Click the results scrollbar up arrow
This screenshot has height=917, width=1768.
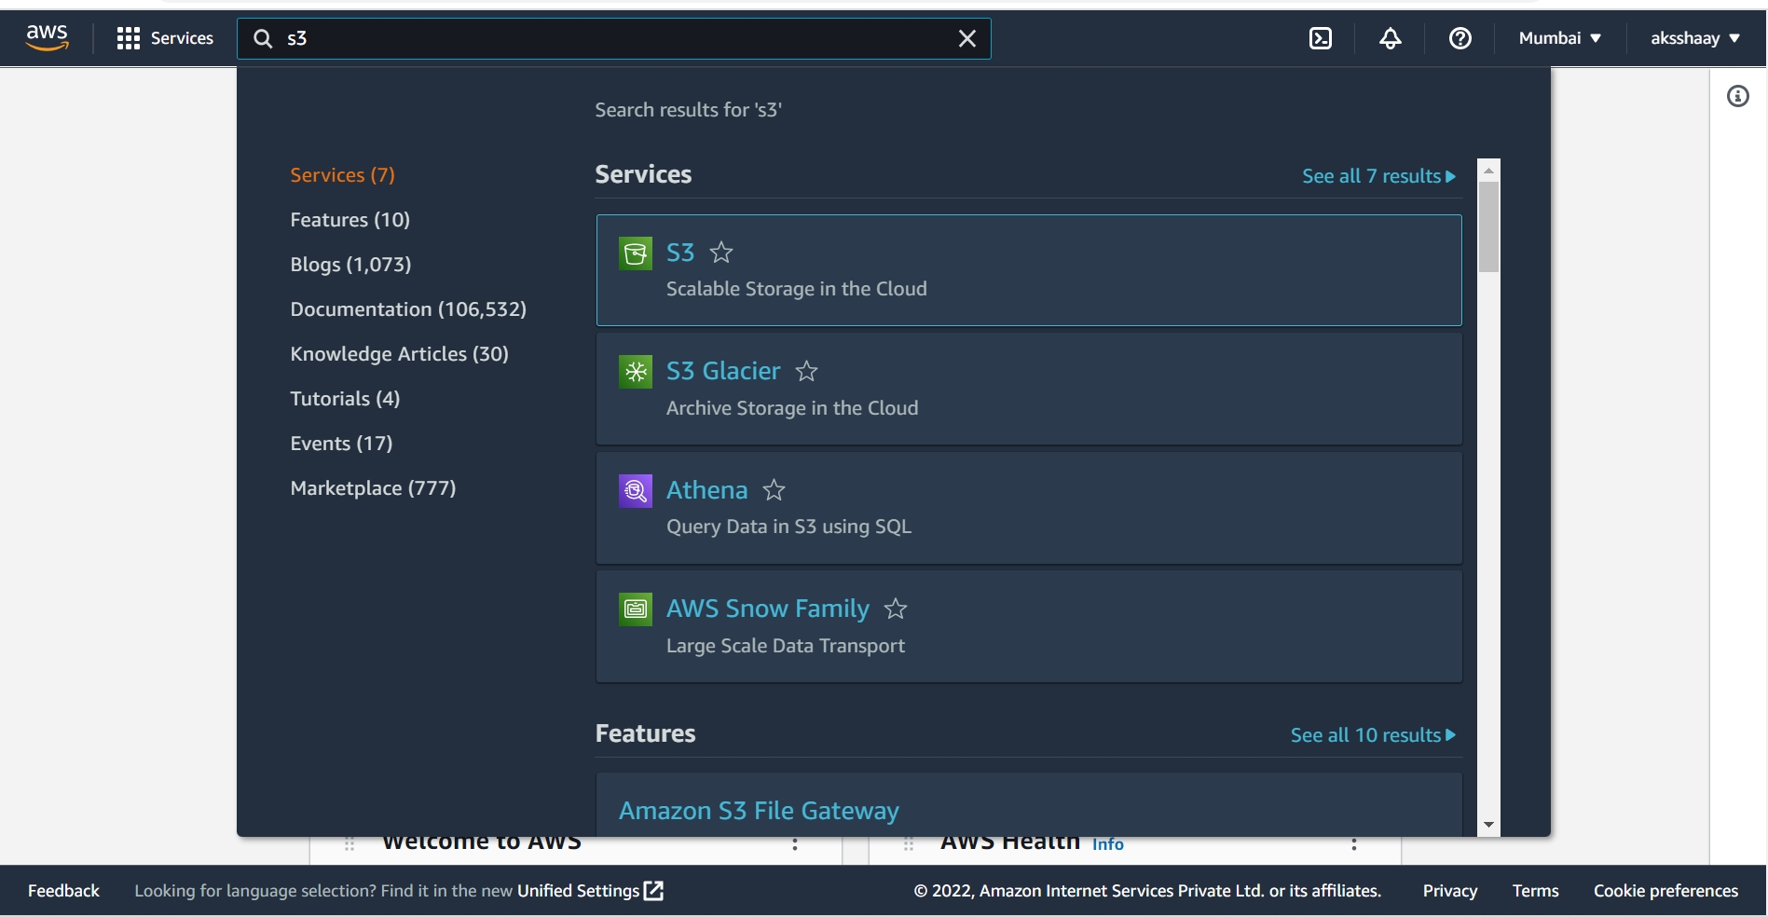[1488, 170]
